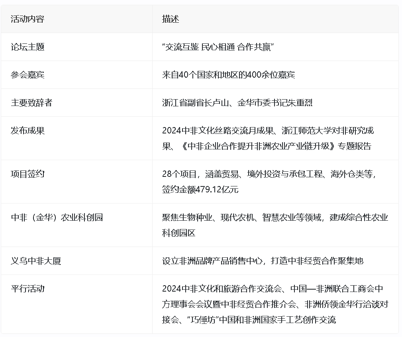Click the 设立非洲品牌产品销售中心 description
Viewport: 402px width, 337px height.
[212, 261]
